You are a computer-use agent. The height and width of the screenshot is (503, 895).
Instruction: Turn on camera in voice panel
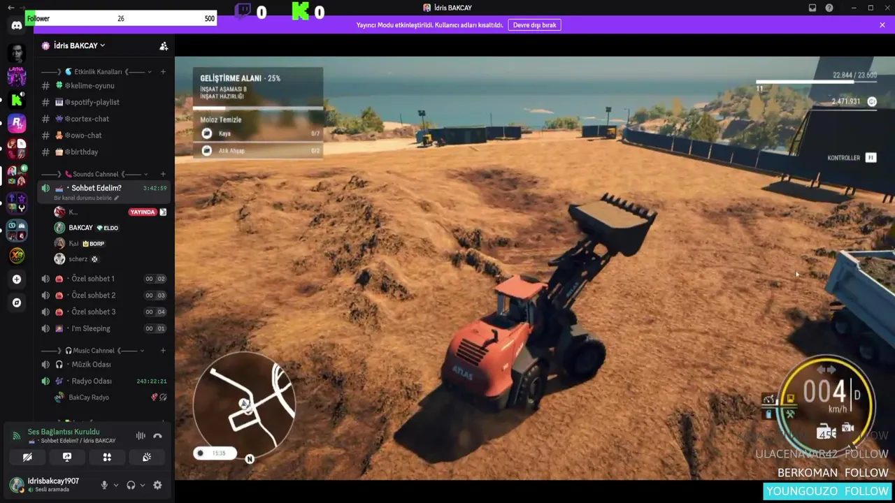pyautogui.click(x=27, y=457)
